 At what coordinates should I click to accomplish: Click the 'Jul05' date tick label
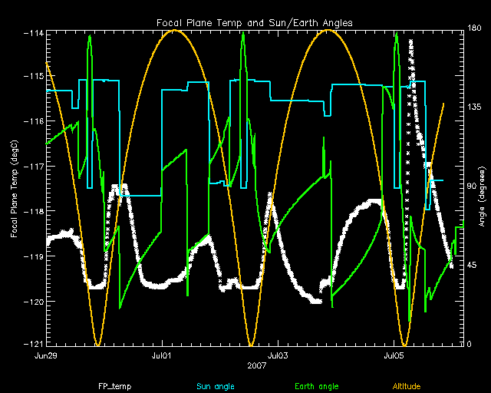[x=394, y=357]
